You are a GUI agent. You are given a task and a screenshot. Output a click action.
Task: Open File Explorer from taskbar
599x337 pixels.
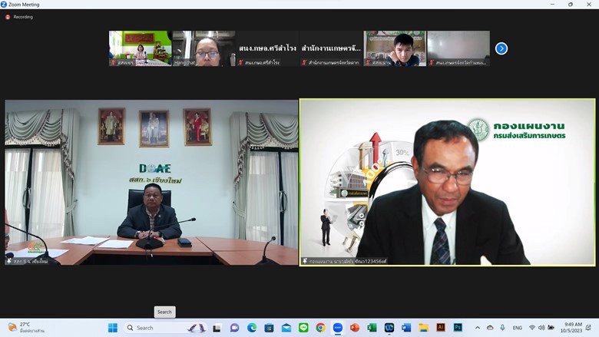coord(423,328)
